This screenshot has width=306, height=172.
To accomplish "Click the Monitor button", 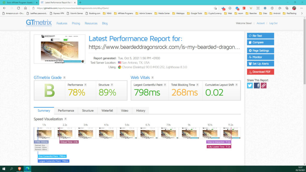I will 260,57.
